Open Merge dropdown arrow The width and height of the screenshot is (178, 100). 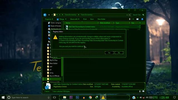pyautogui.click(x=66, y=19)
